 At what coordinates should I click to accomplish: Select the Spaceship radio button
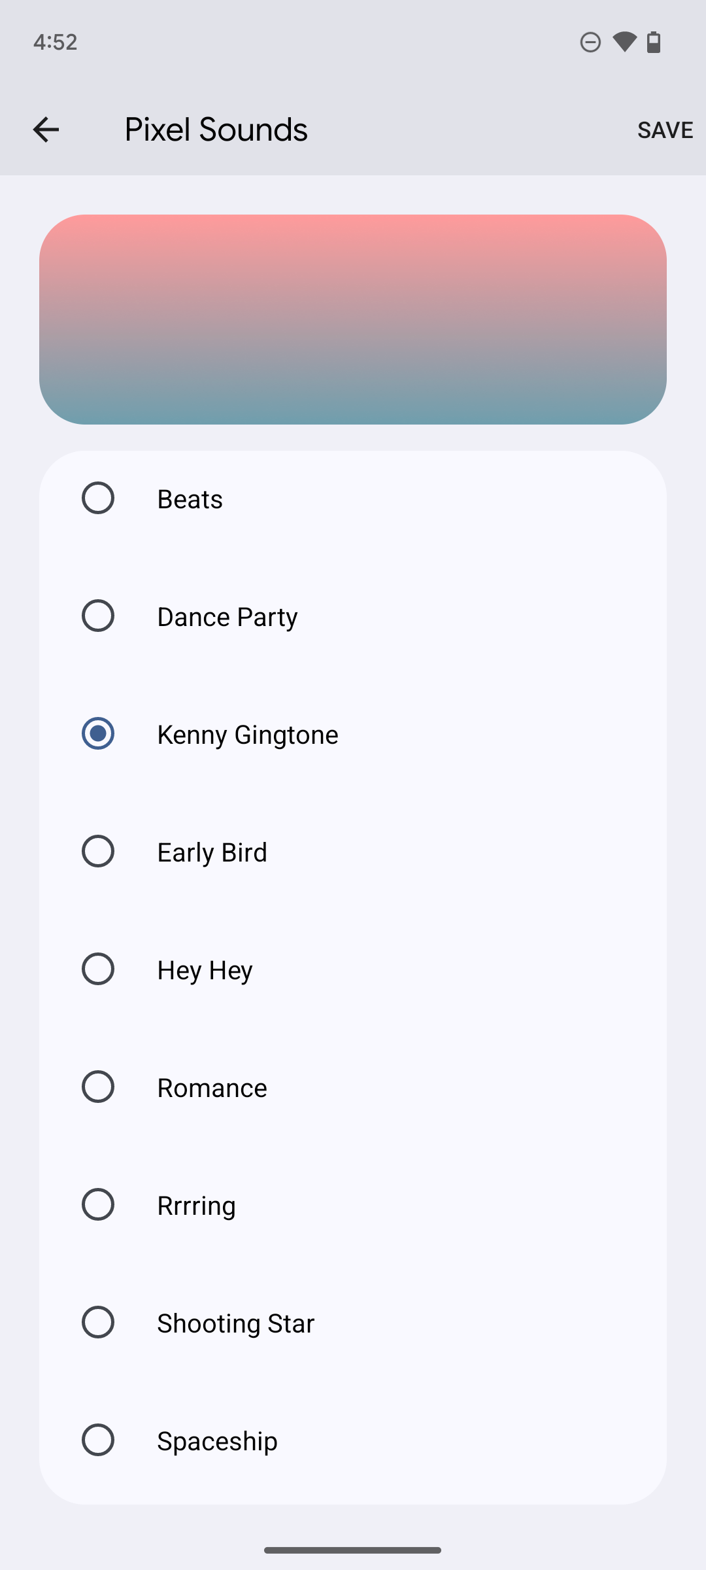[x=98, y=1440]
